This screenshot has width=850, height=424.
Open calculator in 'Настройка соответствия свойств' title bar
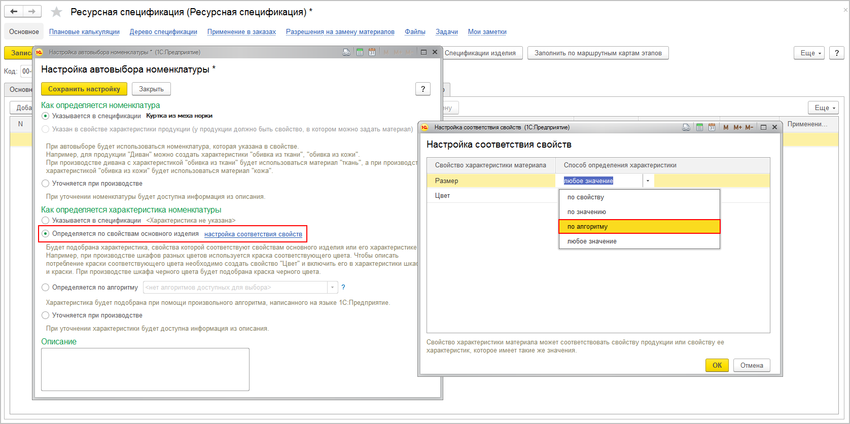[699, 127]
